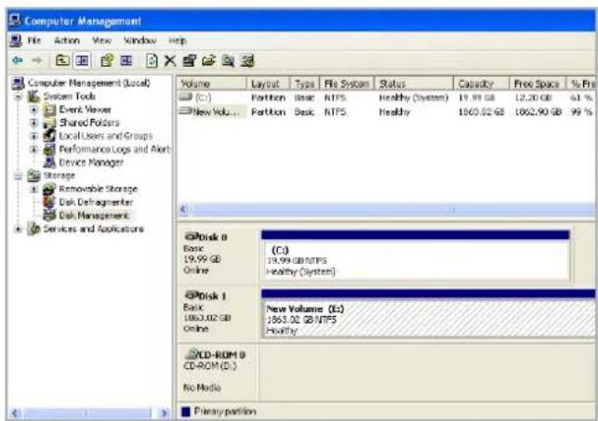Sort by the File System column header
The image size is (598, 421).
(x=347, y=84)
